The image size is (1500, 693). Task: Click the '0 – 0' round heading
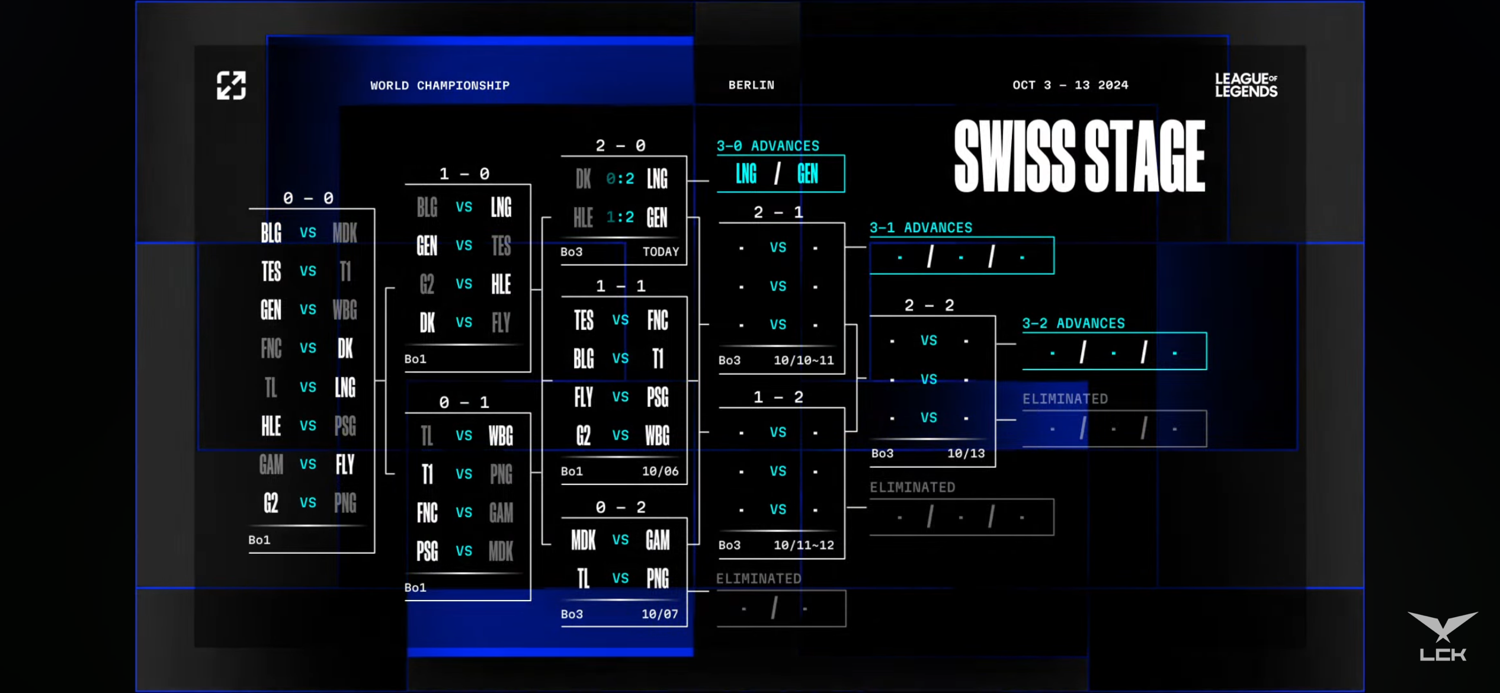tap(308, 198)
